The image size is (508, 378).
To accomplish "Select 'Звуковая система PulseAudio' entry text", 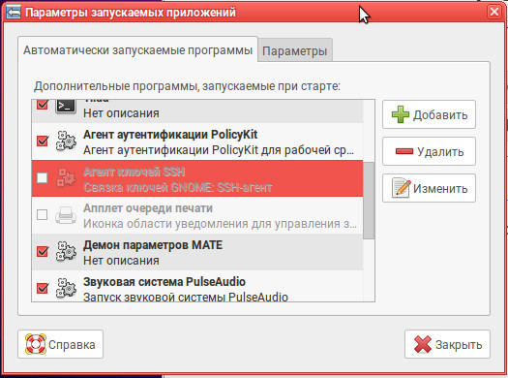I will [x=164, y=282].
